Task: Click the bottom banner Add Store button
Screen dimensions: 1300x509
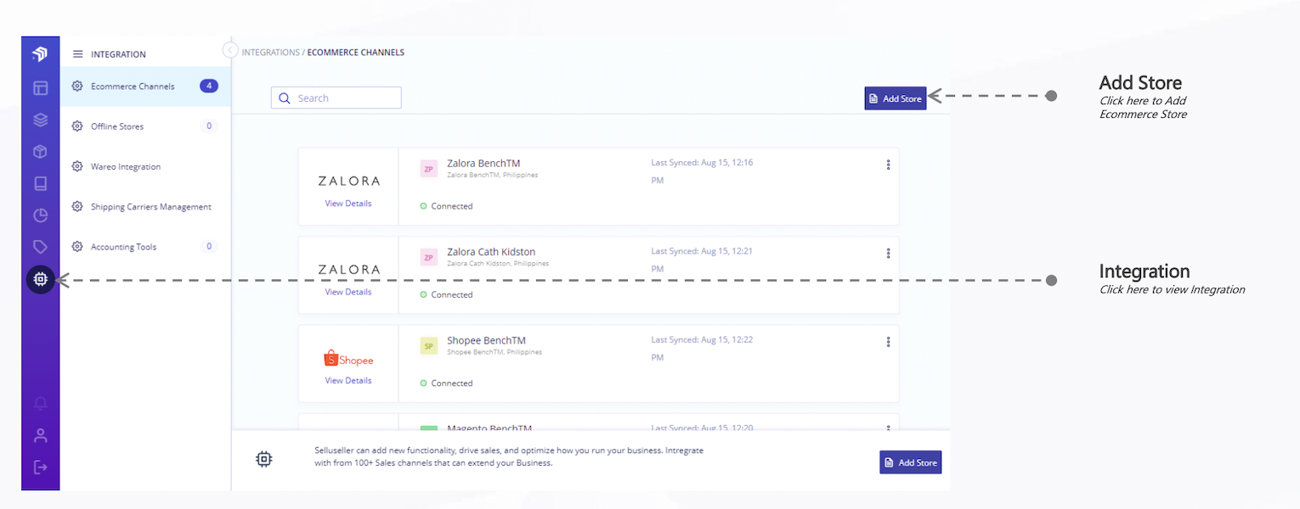Action: pos(911,462)
